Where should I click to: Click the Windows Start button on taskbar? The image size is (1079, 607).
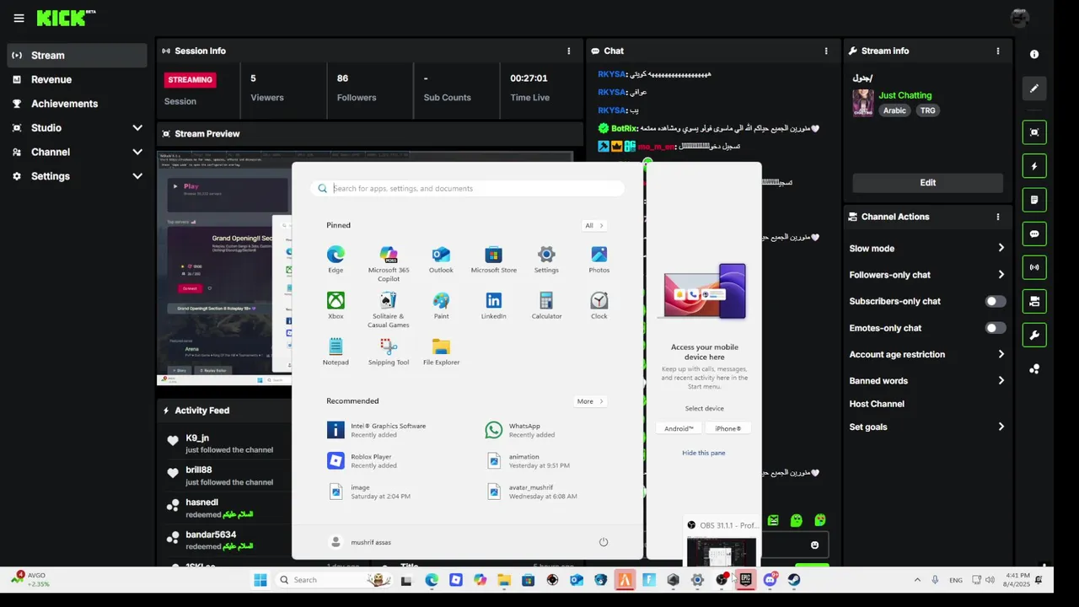260,580
